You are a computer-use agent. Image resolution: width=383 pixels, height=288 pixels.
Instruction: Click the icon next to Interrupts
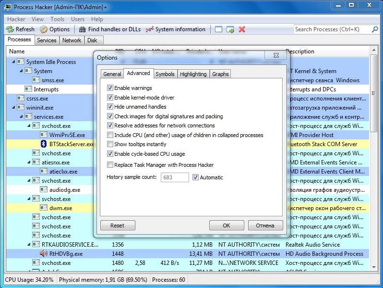28,89
